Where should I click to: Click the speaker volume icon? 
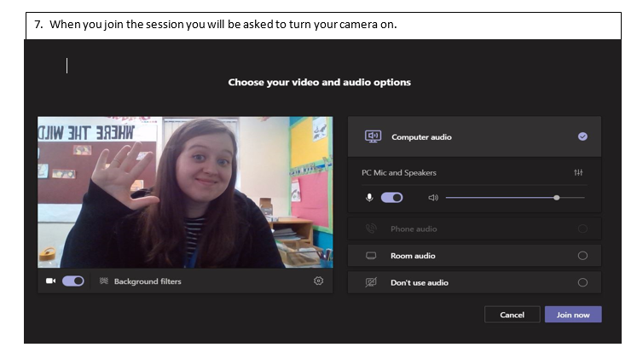pos(433,197)
